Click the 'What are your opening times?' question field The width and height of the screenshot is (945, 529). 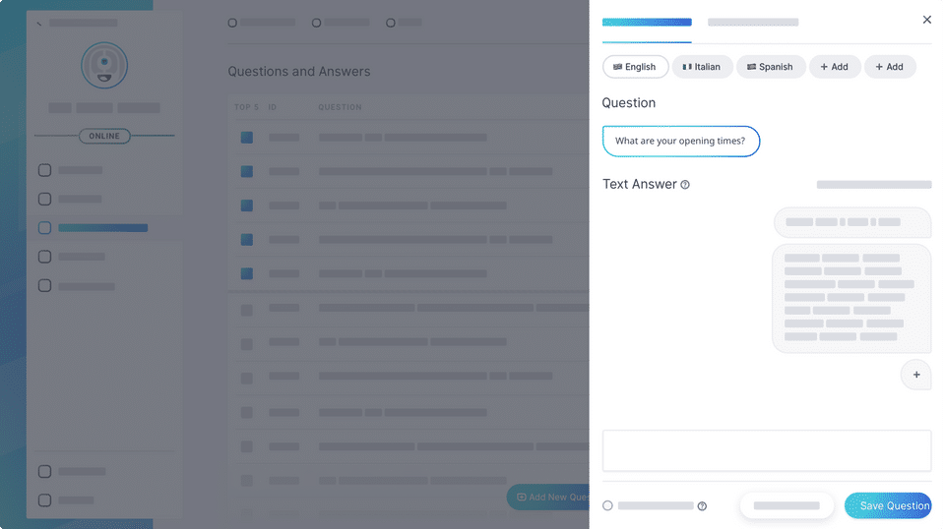pos(680,141)
